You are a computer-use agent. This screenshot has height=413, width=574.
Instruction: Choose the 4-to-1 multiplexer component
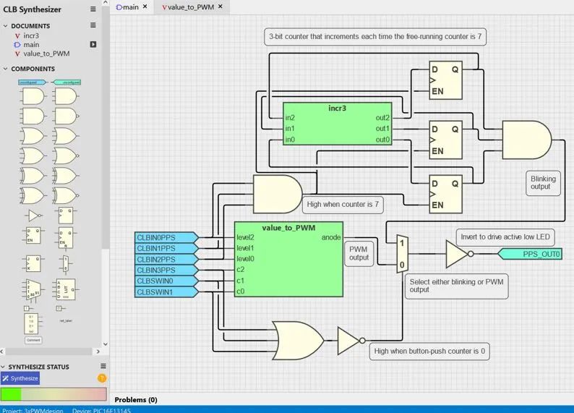coord(34,291)
